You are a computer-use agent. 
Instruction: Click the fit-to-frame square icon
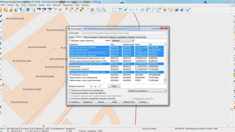tap(114, 10)
